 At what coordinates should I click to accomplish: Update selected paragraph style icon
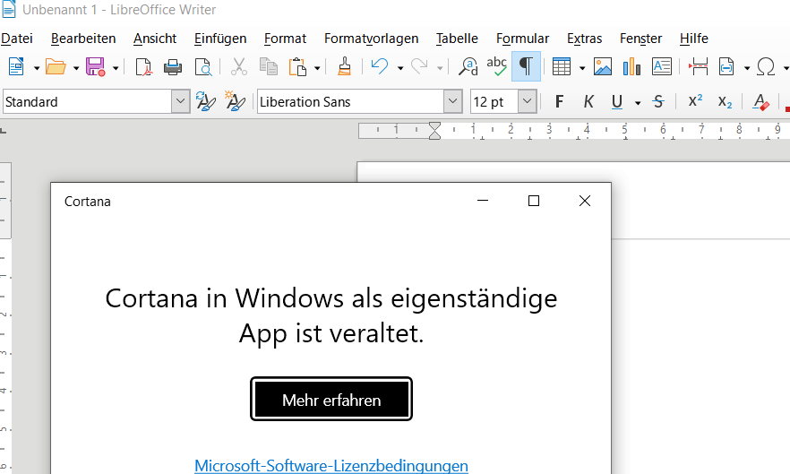point(205,102)
